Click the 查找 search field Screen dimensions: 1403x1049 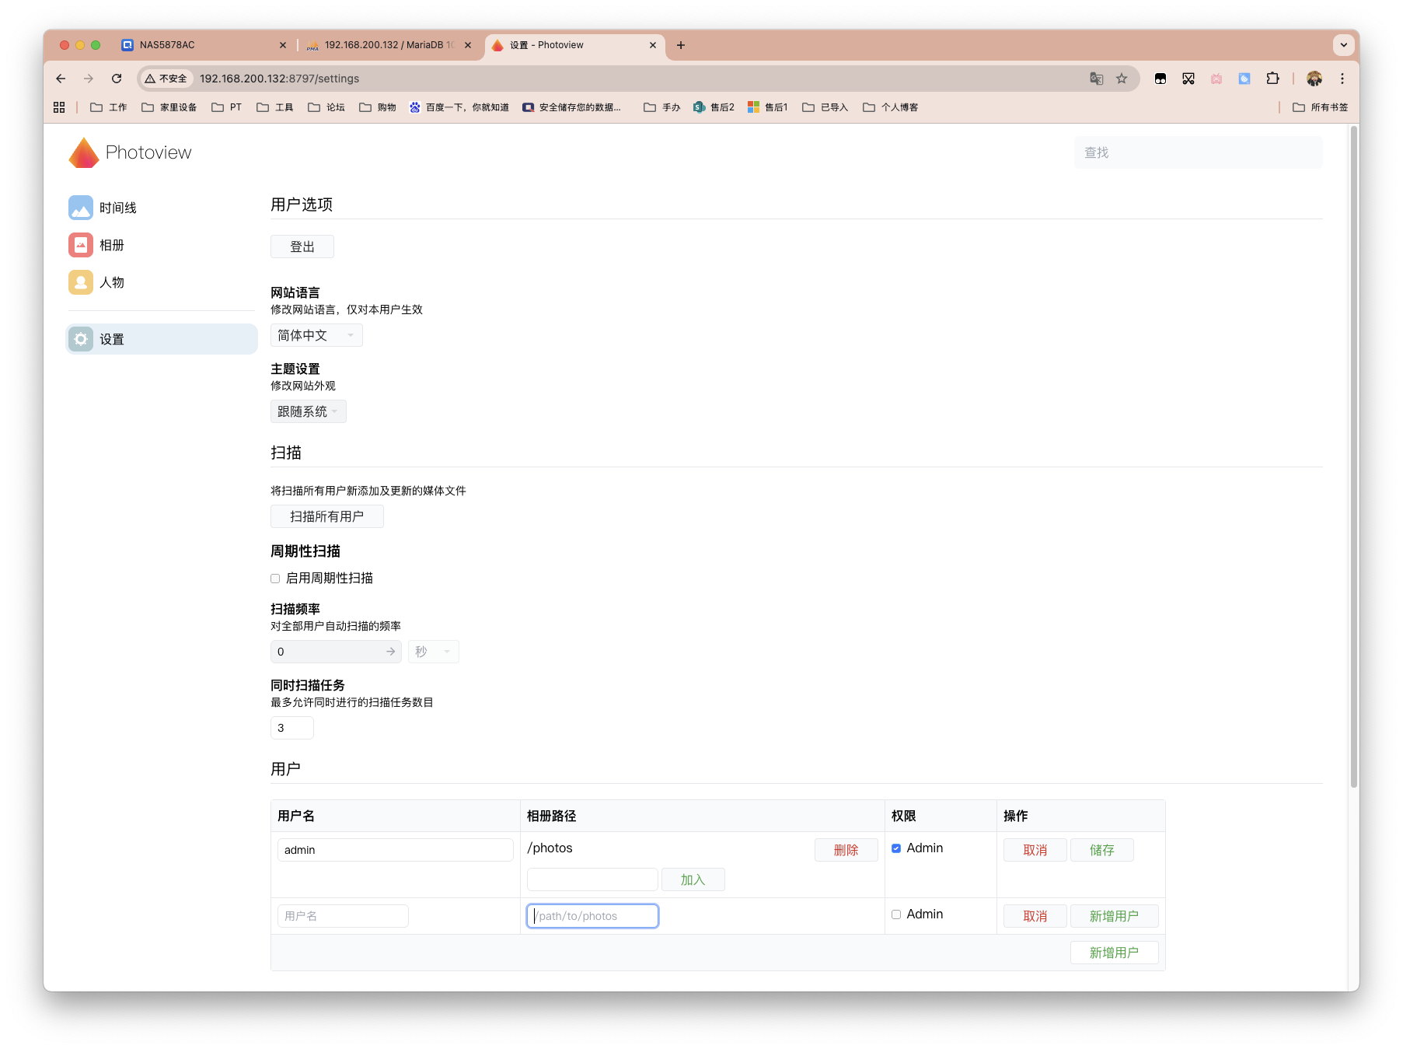(1197, 152)
